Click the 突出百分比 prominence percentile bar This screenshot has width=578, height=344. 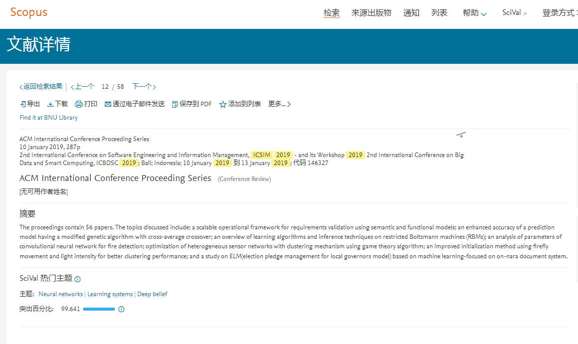pyautogui.click(x=99, y=309)
